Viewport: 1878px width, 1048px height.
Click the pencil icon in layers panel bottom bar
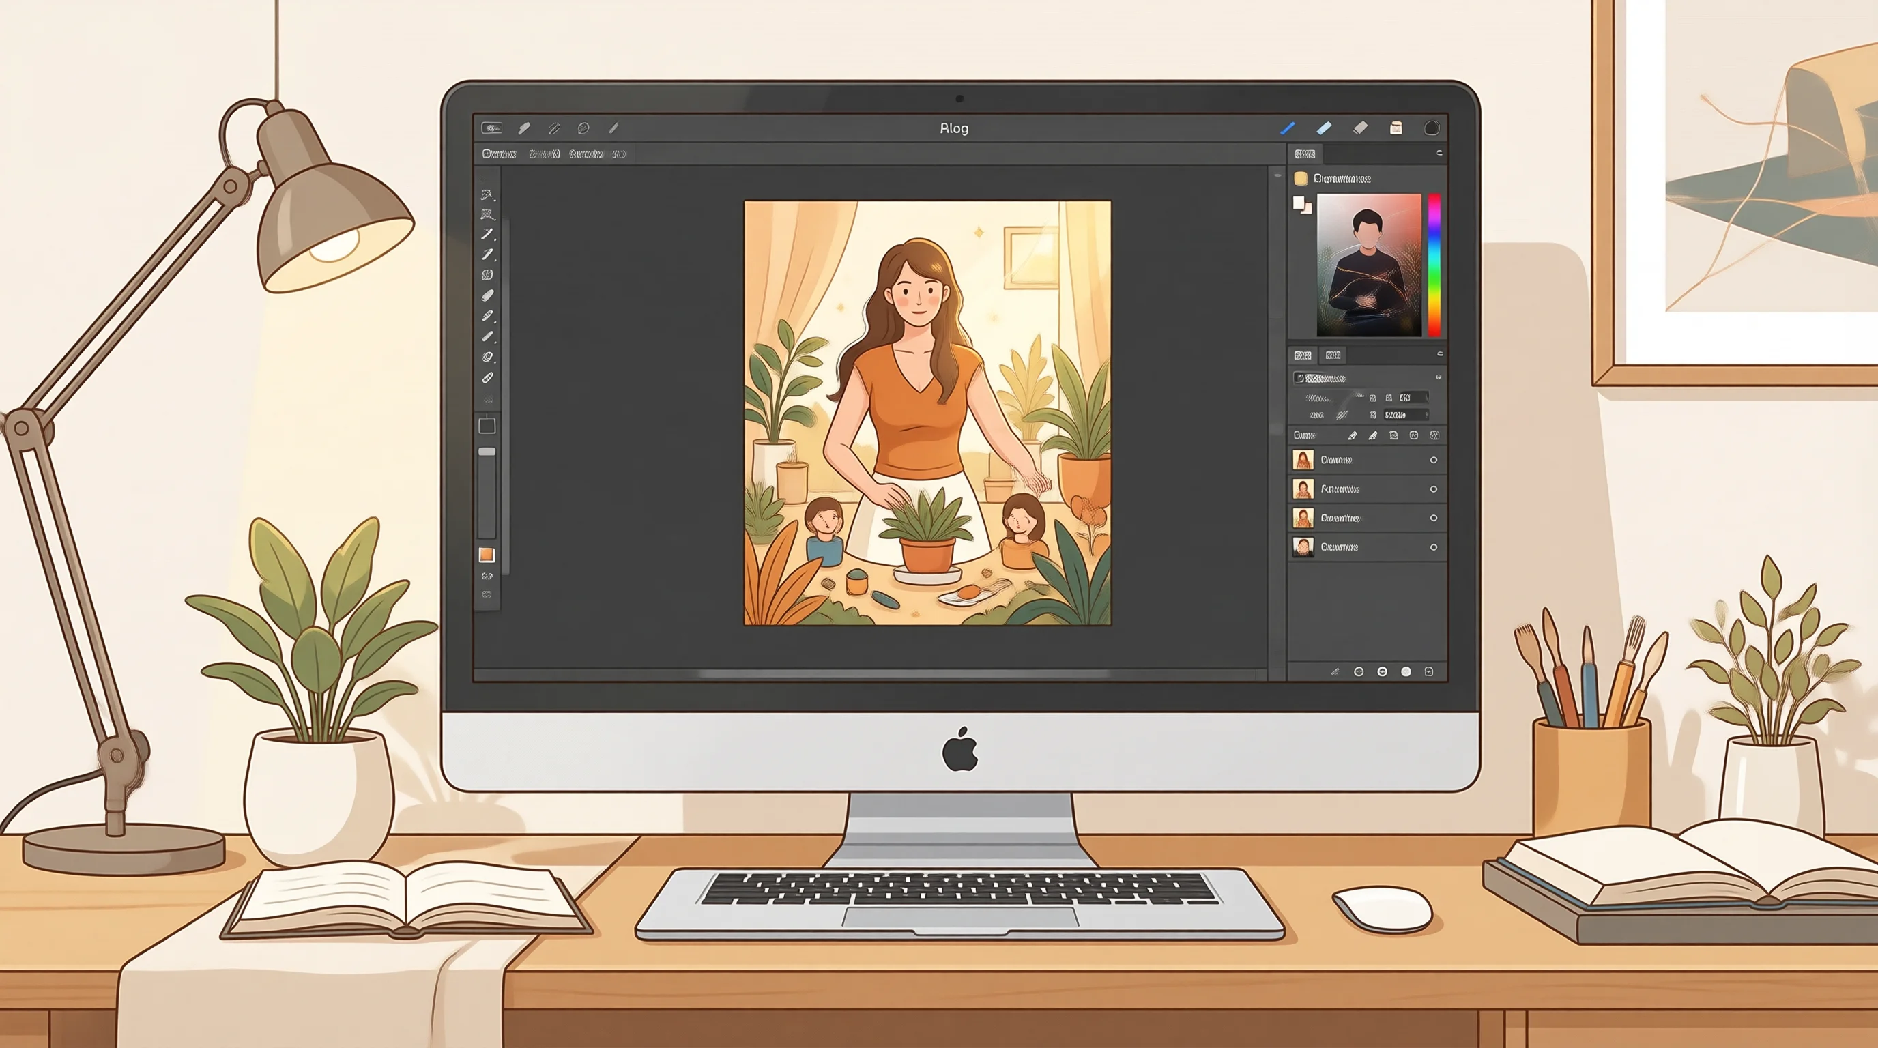[1335, 671]
